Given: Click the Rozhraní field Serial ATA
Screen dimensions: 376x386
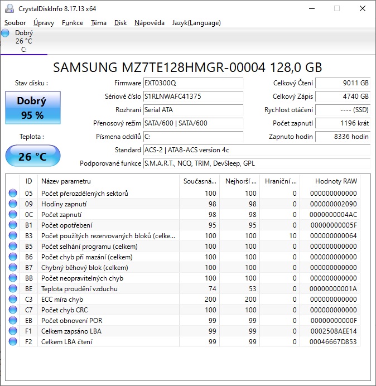Looking at the screenshot, I should (x=193, y=109).
